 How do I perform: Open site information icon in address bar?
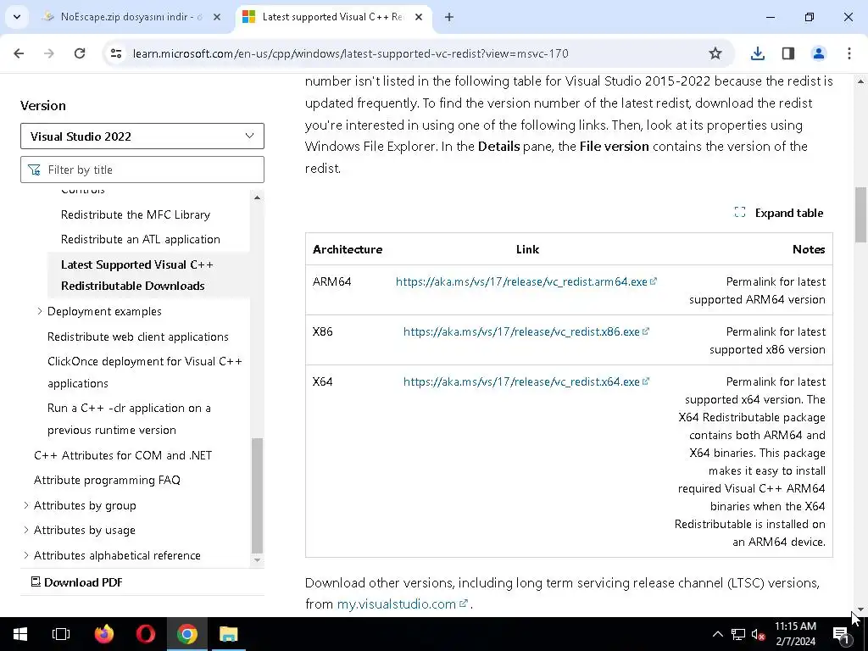point(115,53)
